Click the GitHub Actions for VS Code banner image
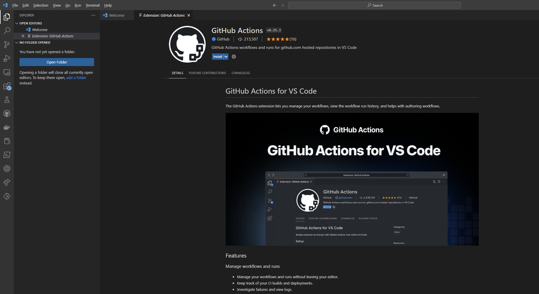The height and width of the screenshot is (294, 539). pos(352,179)
